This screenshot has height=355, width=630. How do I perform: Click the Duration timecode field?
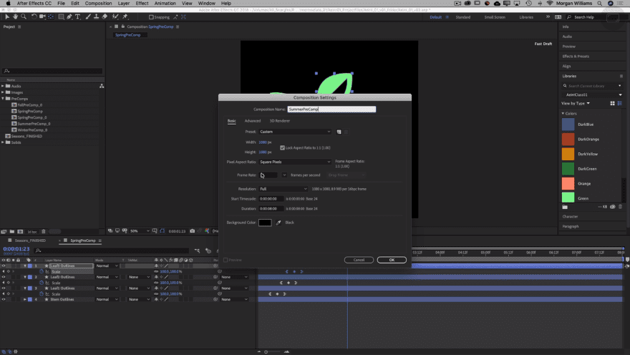271,208
